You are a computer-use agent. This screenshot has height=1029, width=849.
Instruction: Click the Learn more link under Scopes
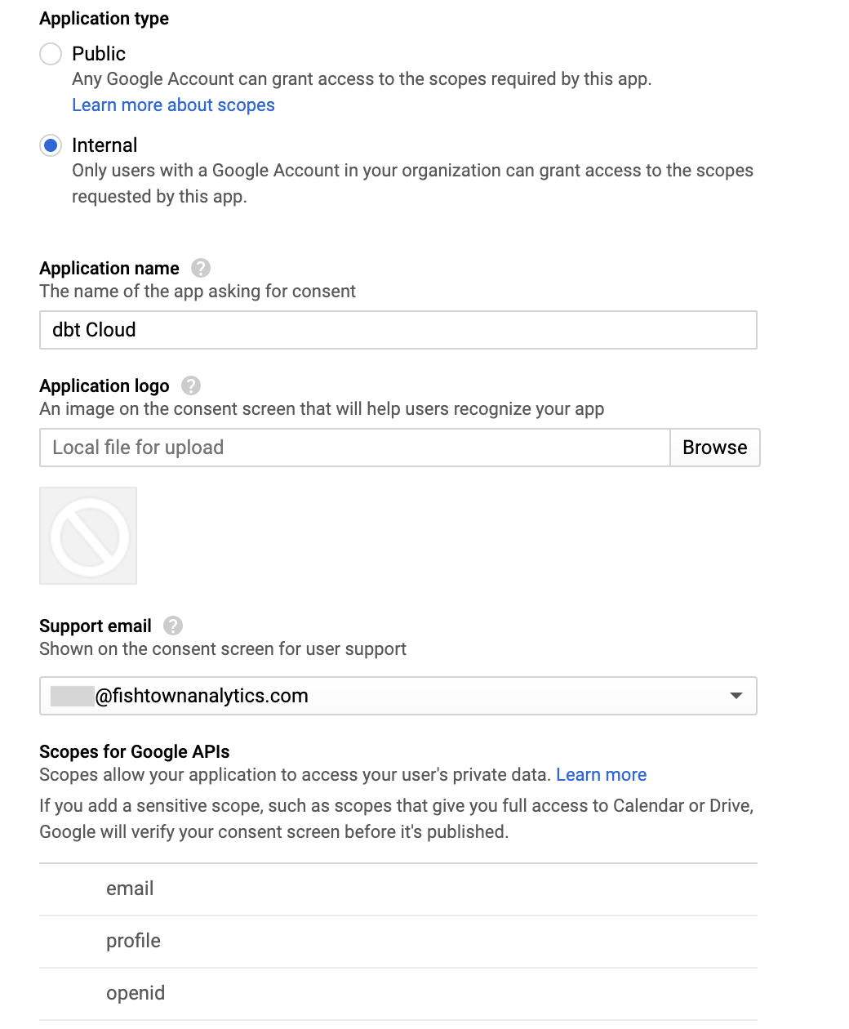pyautogui.click(x=601, y=774)
